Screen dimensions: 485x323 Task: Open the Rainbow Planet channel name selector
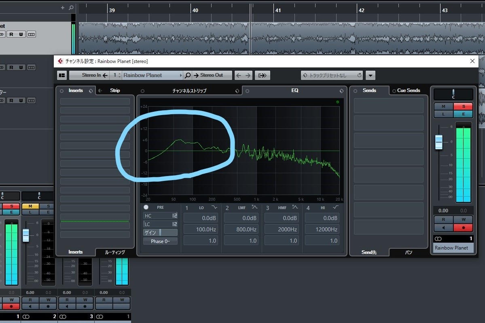point(152,75)
